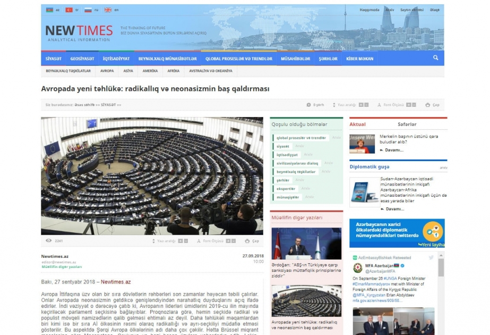Increase font size below the article image

pos(228,241)
